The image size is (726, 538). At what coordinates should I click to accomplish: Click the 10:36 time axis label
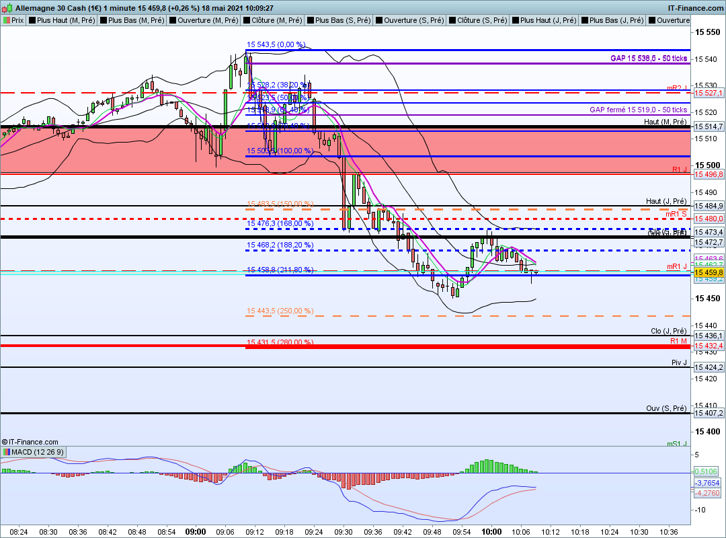pos(669,532)
